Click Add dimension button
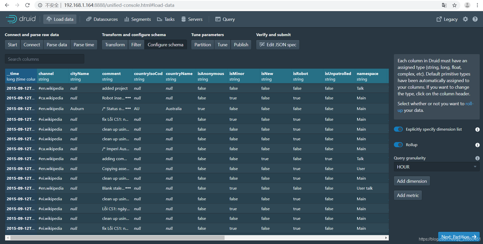The height and width of the screenshot is (244, 483). (x=412, y=181)
